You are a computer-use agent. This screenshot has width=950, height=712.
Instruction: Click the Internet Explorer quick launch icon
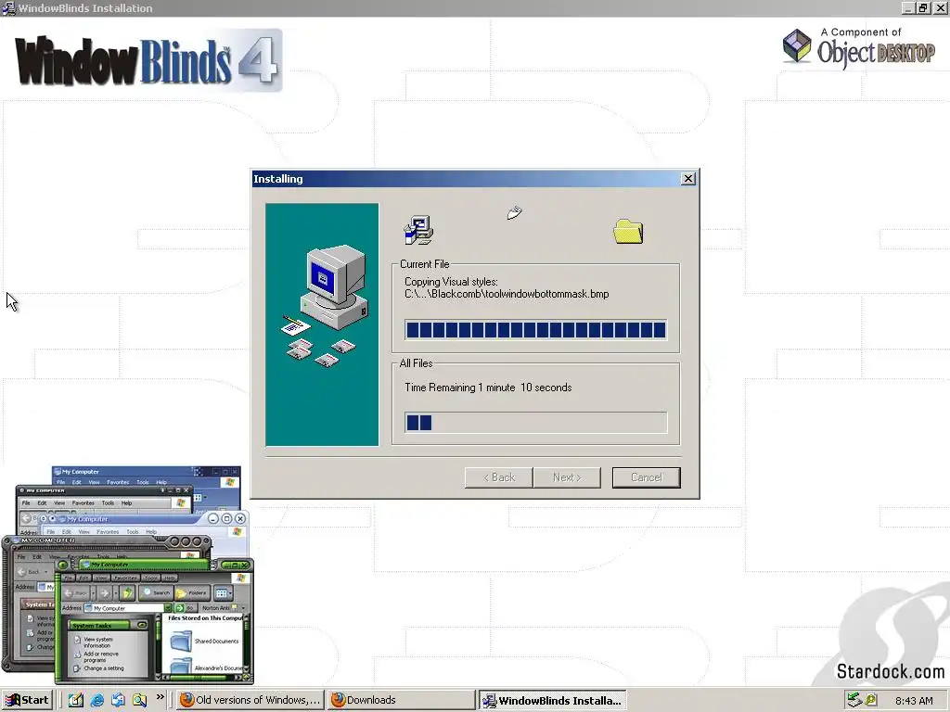pyautogui.click(x=96, y=700)
